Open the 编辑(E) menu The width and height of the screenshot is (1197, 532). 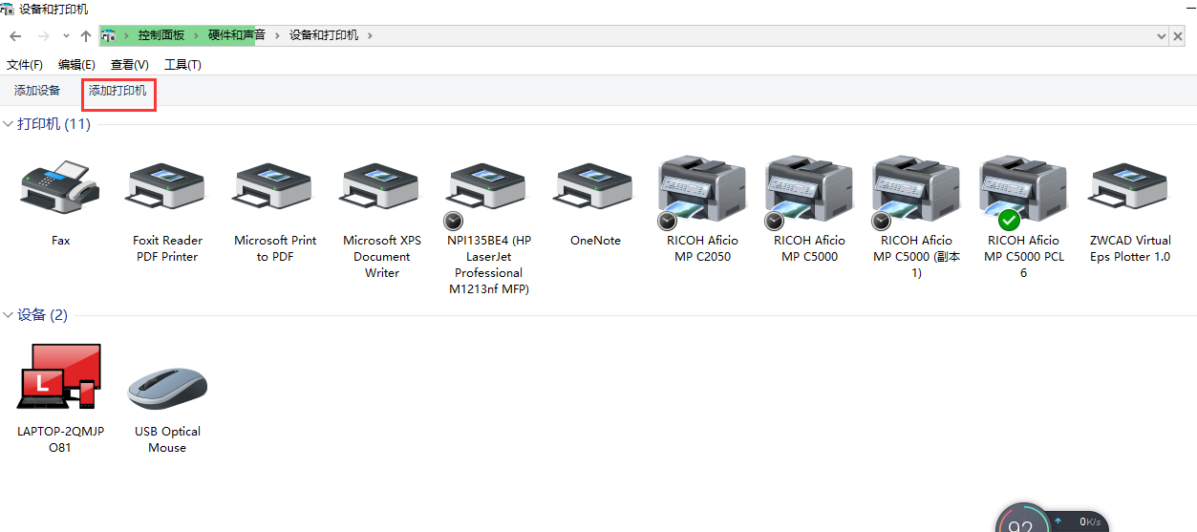(x=76, y=65)
